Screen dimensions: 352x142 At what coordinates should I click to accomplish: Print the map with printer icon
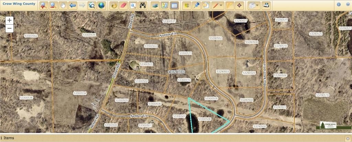[x=266, y=6]
